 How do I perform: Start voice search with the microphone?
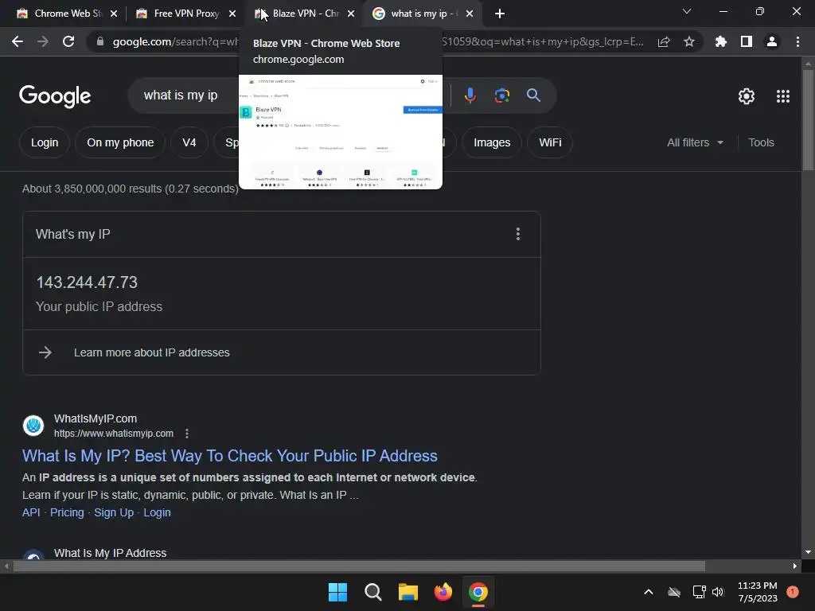point(470,95)
